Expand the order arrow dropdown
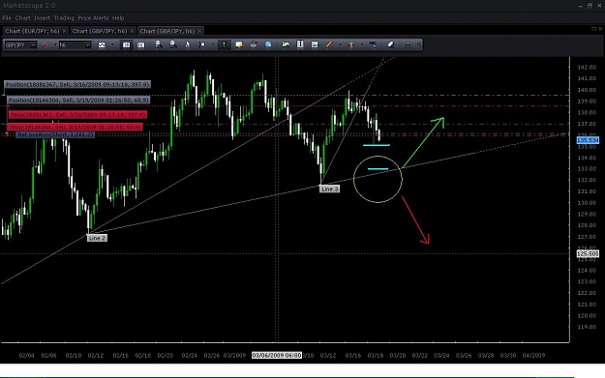Screen dimensions: 605x378 tap(362, 45)
